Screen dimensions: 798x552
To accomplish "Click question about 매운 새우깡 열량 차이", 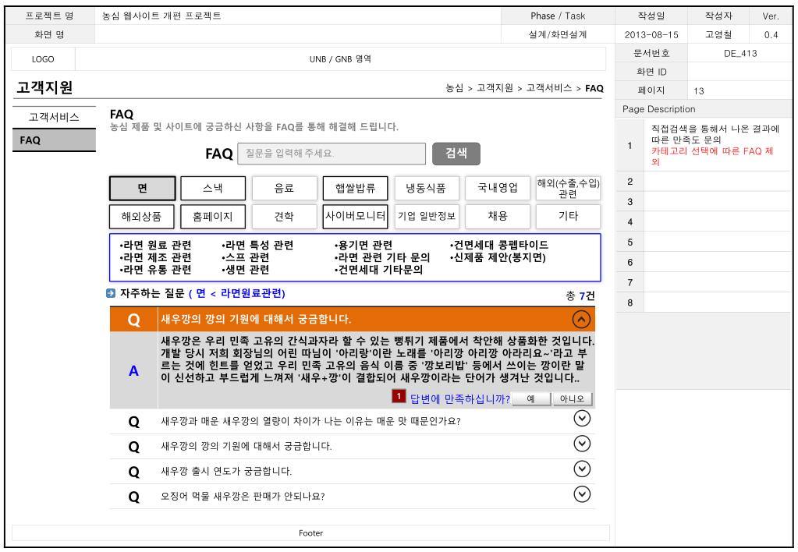I will [x=310, y=421].
